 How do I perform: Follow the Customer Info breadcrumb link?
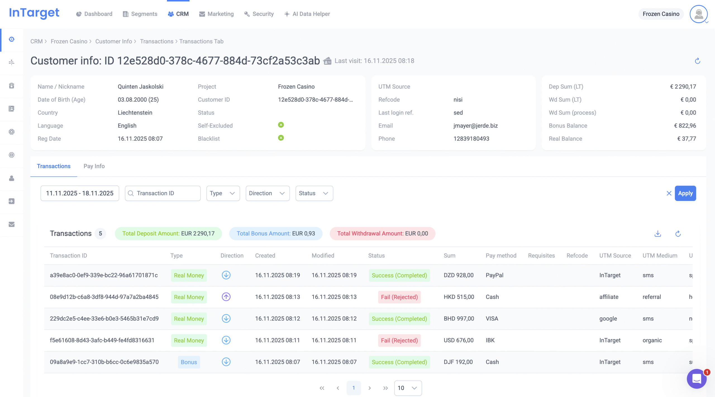113,41
